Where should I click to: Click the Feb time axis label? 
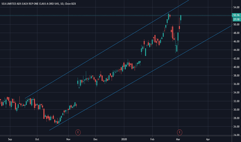[152, 139]
